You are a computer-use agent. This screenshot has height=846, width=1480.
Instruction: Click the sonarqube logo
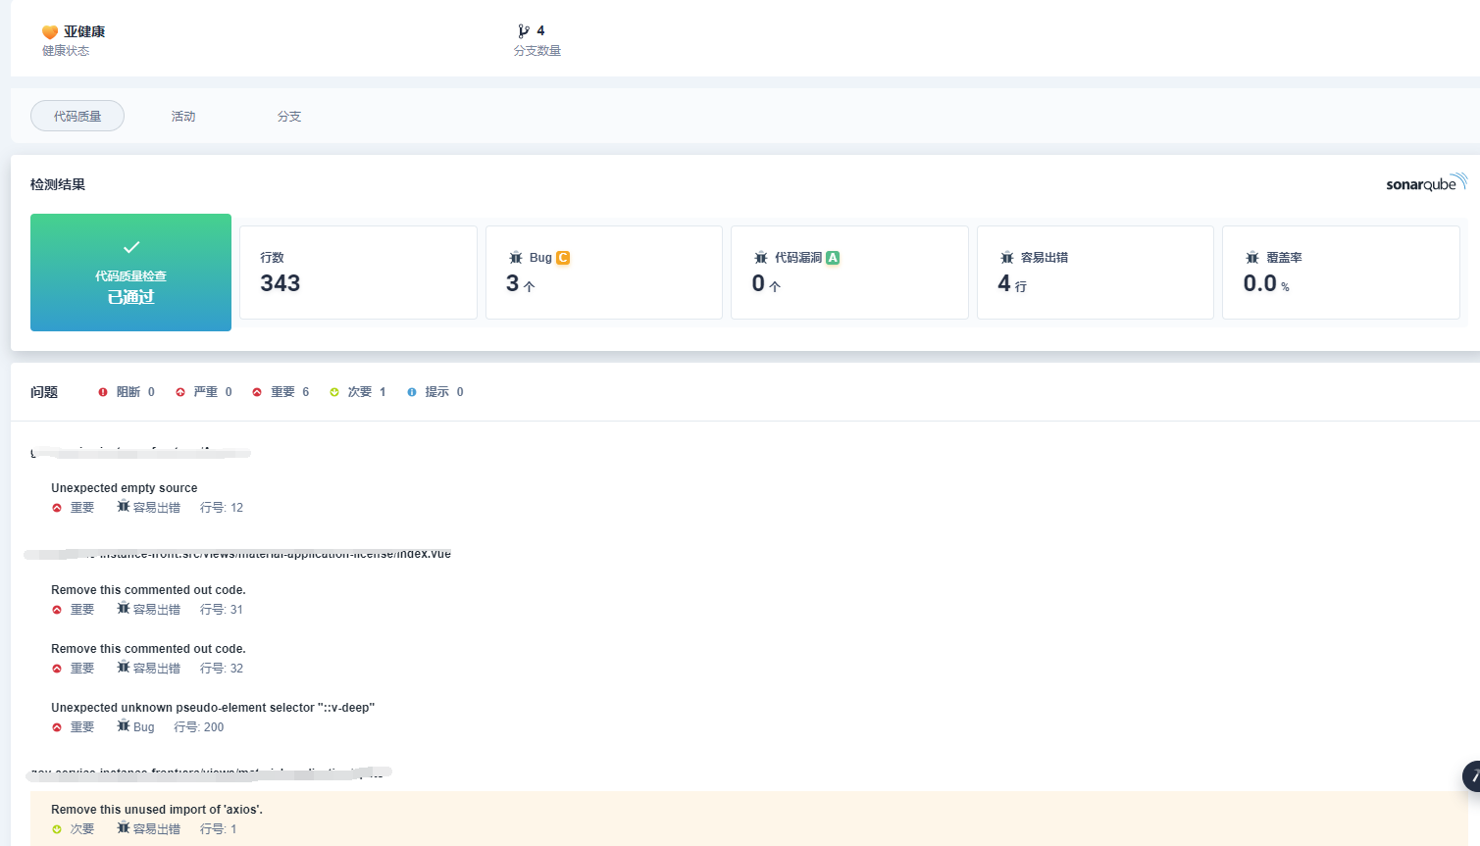[1426, 183]
